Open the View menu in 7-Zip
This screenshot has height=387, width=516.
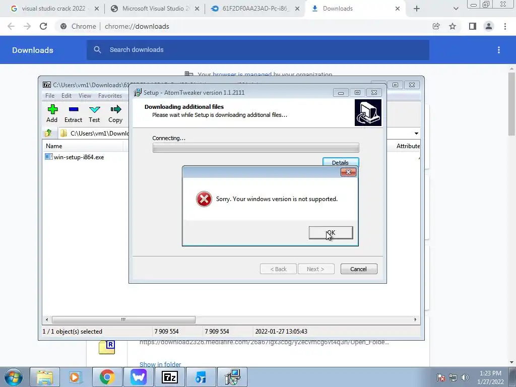tap(85, 95)
